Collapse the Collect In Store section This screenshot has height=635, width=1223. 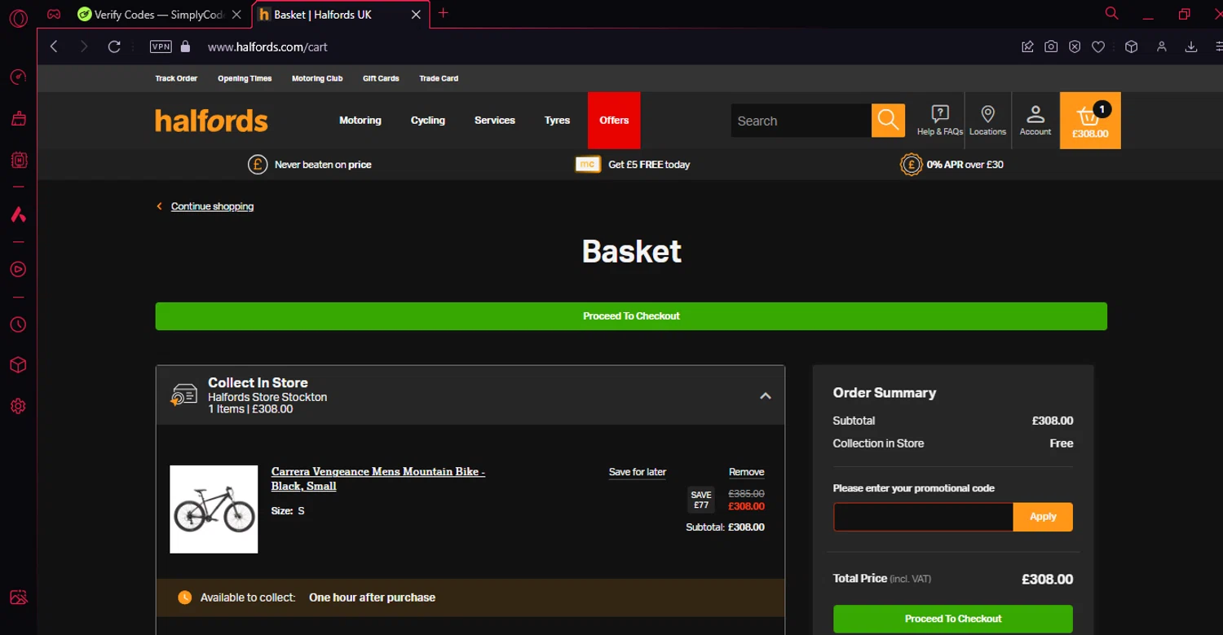[765, 395]
